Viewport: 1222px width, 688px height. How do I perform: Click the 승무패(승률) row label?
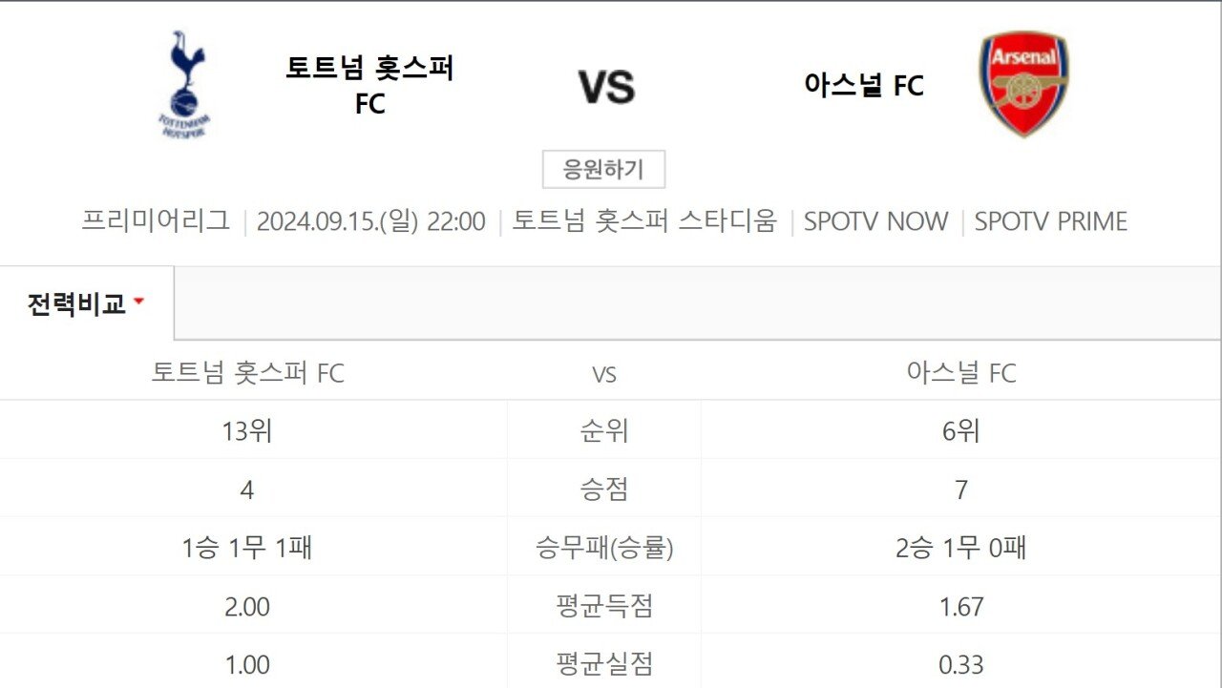click(604, 548)
